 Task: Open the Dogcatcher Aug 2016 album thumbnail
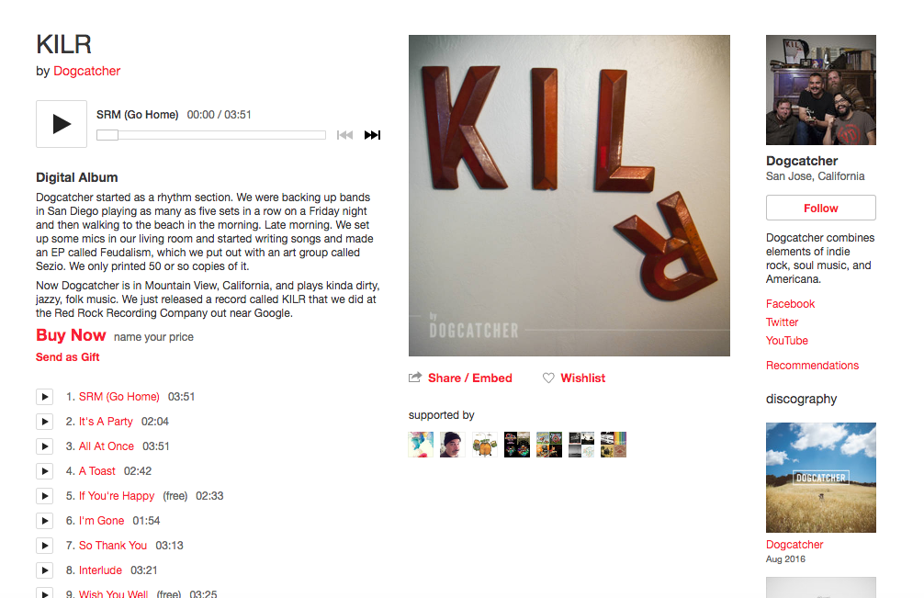[821, 478]
